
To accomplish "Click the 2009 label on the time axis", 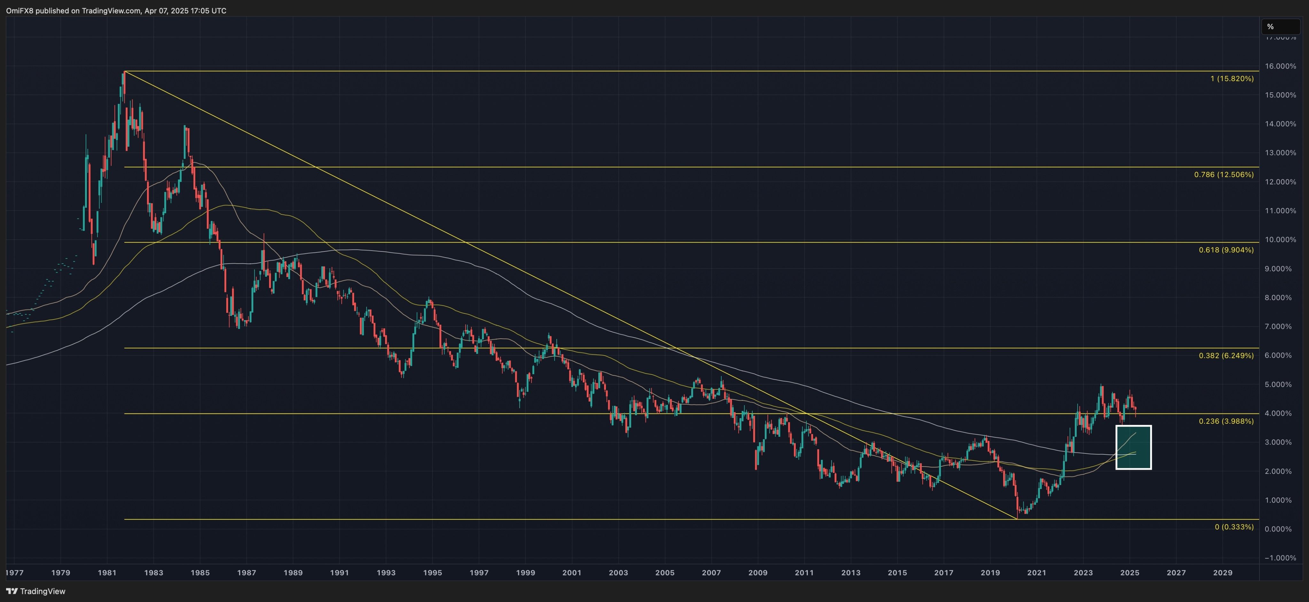I will pos(758,573).
